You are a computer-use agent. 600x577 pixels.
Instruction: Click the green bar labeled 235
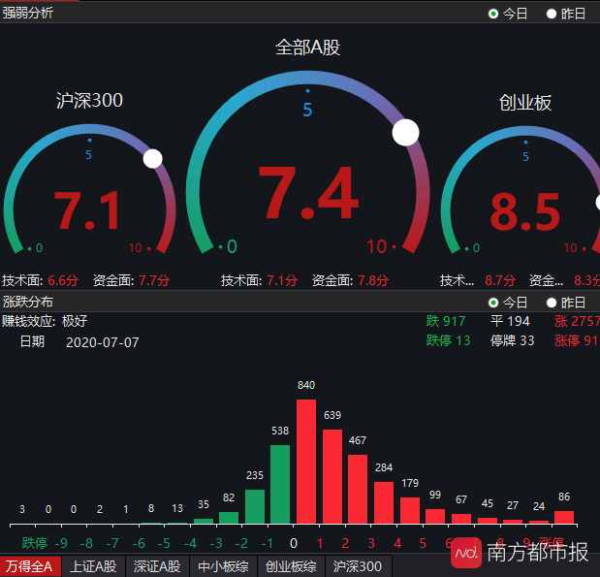pyautogui.click(x=255, y=506)
